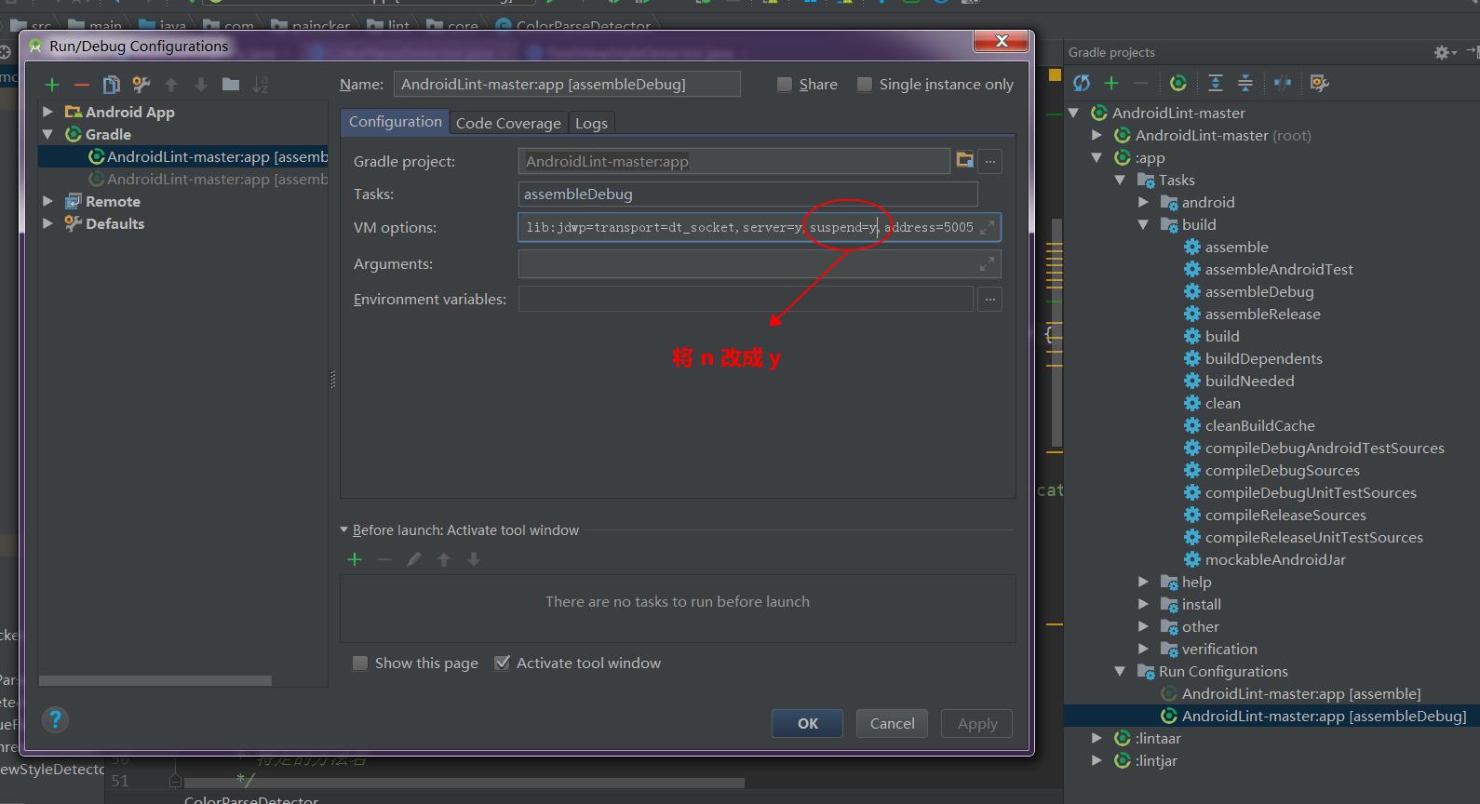Viewport: 1480px width, 804px height.
Task: Sort configurations alphabetically
Action: point(261,85)
